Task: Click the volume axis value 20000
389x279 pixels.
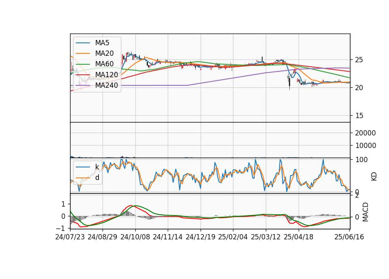Action: pyautogui.click(x=365, y=133)
